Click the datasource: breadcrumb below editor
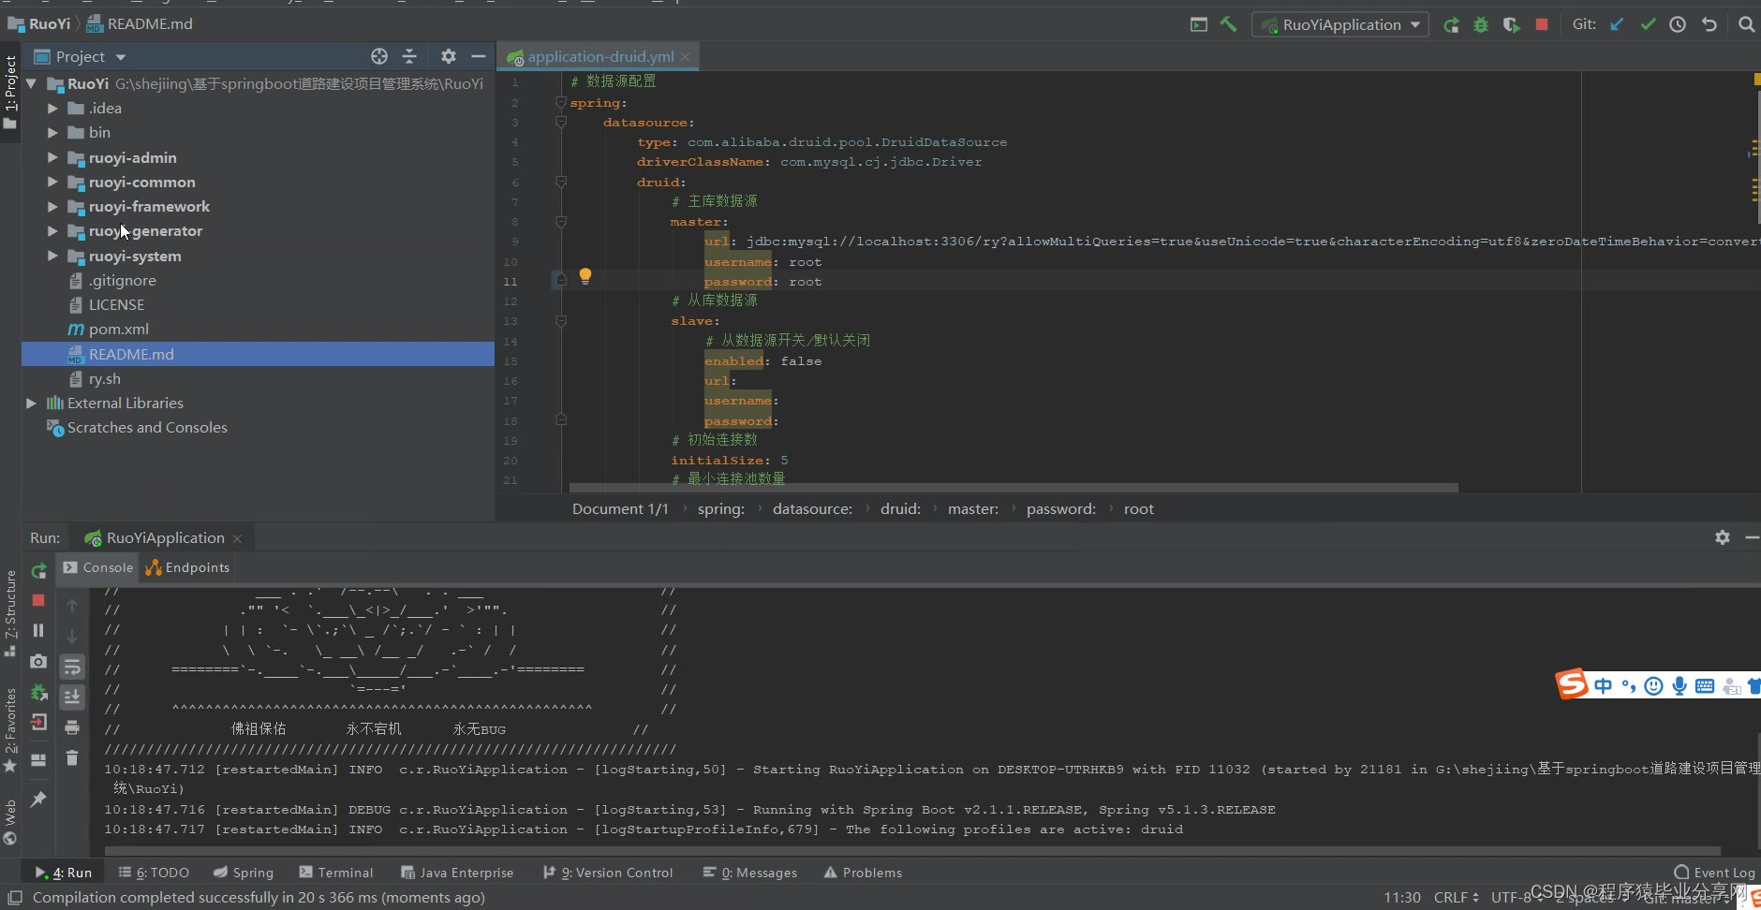 click(812, 508)
